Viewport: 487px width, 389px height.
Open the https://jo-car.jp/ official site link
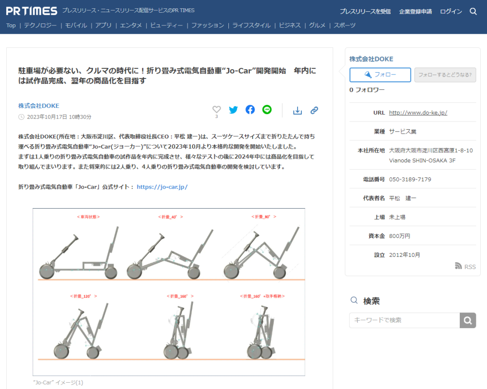pyautogui.click(x=162, y=187)
